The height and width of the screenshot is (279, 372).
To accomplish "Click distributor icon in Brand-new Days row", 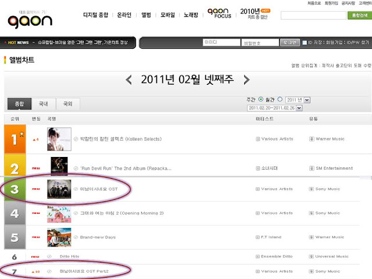I will tap(312, 237).
